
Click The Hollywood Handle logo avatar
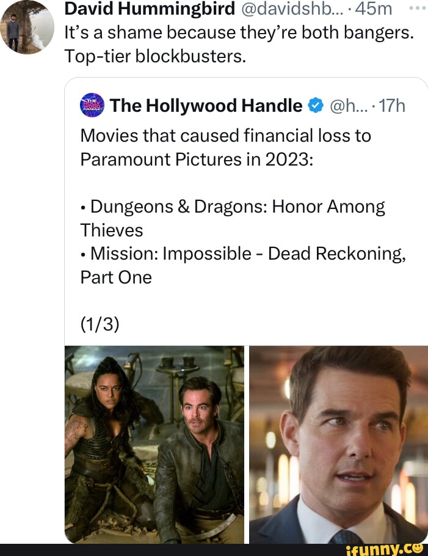pos(93,106)
